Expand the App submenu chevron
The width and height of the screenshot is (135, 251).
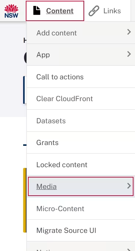pyautogui.click(x=129, y=54)
